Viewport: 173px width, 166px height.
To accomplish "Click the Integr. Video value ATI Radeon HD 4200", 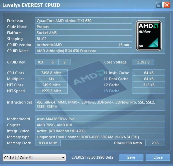I will [x=100, y=131].
